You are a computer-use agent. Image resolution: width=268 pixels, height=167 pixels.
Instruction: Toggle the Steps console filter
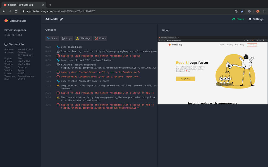coord(52,38)
